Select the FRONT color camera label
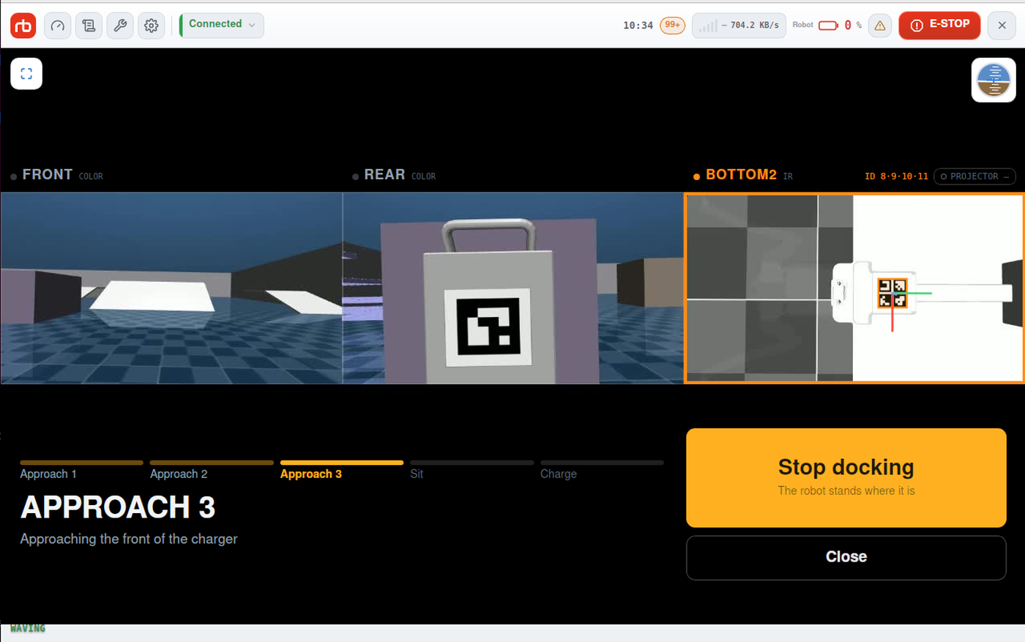 point(56,175)
